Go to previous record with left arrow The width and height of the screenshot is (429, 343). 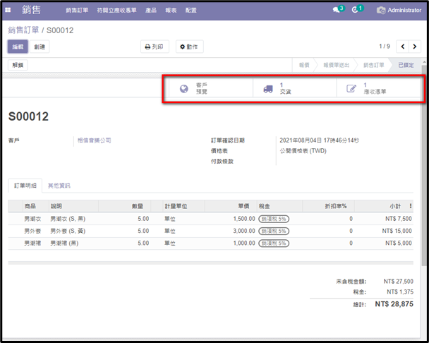(402, 47)
